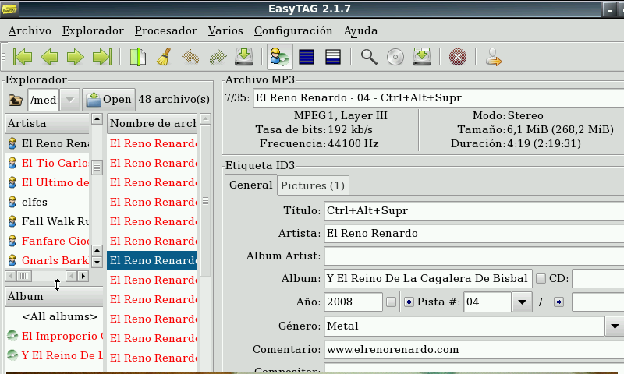Click the Álbum column header
Image resolution: width=624 pixels, height=374 pixels.
54,297
